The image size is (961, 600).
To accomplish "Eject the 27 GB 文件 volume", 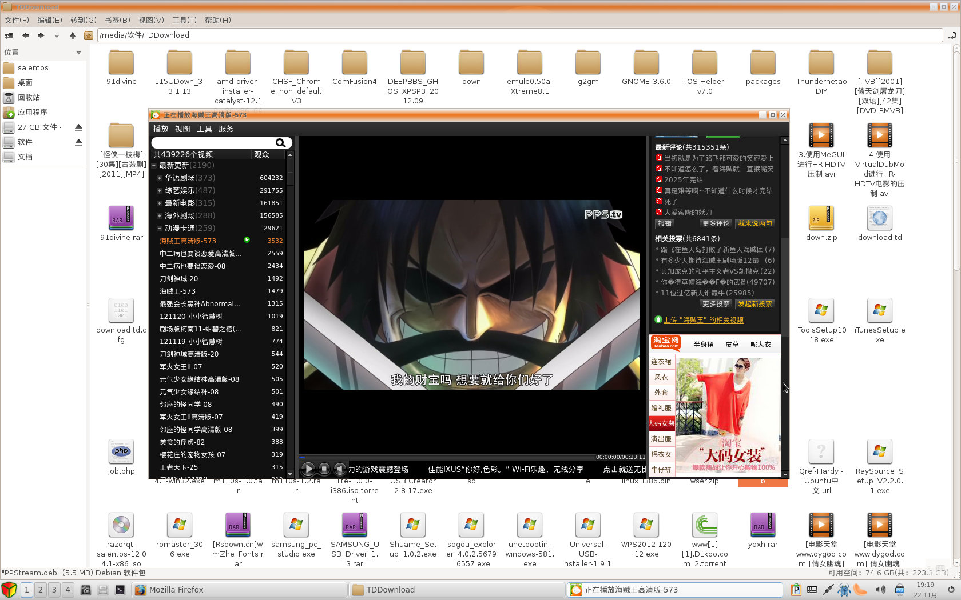I will pyautogui.click(x=78, y=127).
